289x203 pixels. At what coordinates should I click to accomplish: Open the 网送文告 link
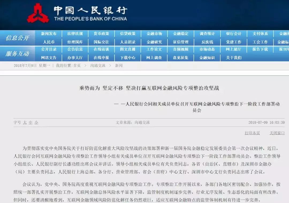[49, 58]
